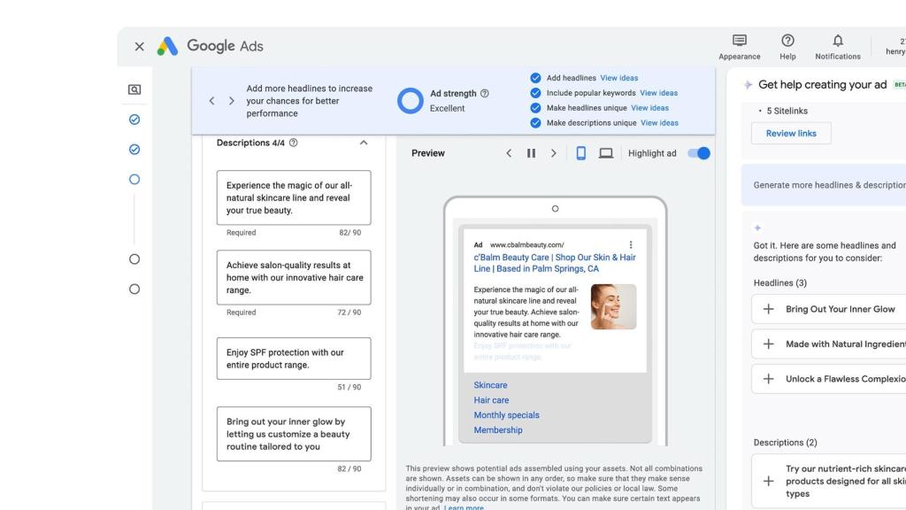The width and height of the screenshot is (906, 510).
Task: Toggle the Highlight ad switch
Action: coord(699,153)
